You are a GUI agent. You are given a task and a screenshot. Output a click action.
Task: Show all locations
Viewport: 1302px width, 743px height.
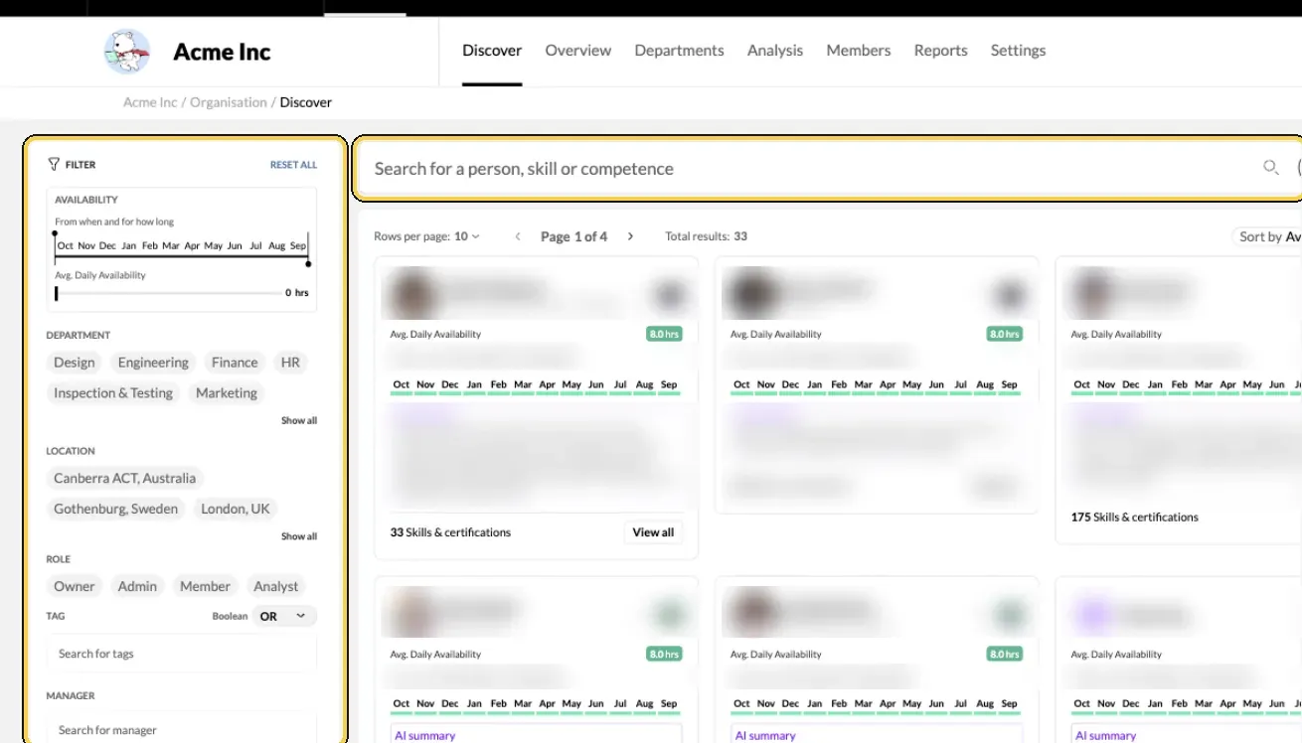299,536
